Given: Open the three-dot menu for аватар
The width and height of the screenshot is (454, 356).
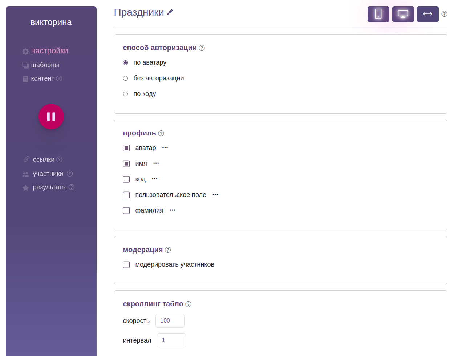Looking at the screenshot, I should pos(165,147).
